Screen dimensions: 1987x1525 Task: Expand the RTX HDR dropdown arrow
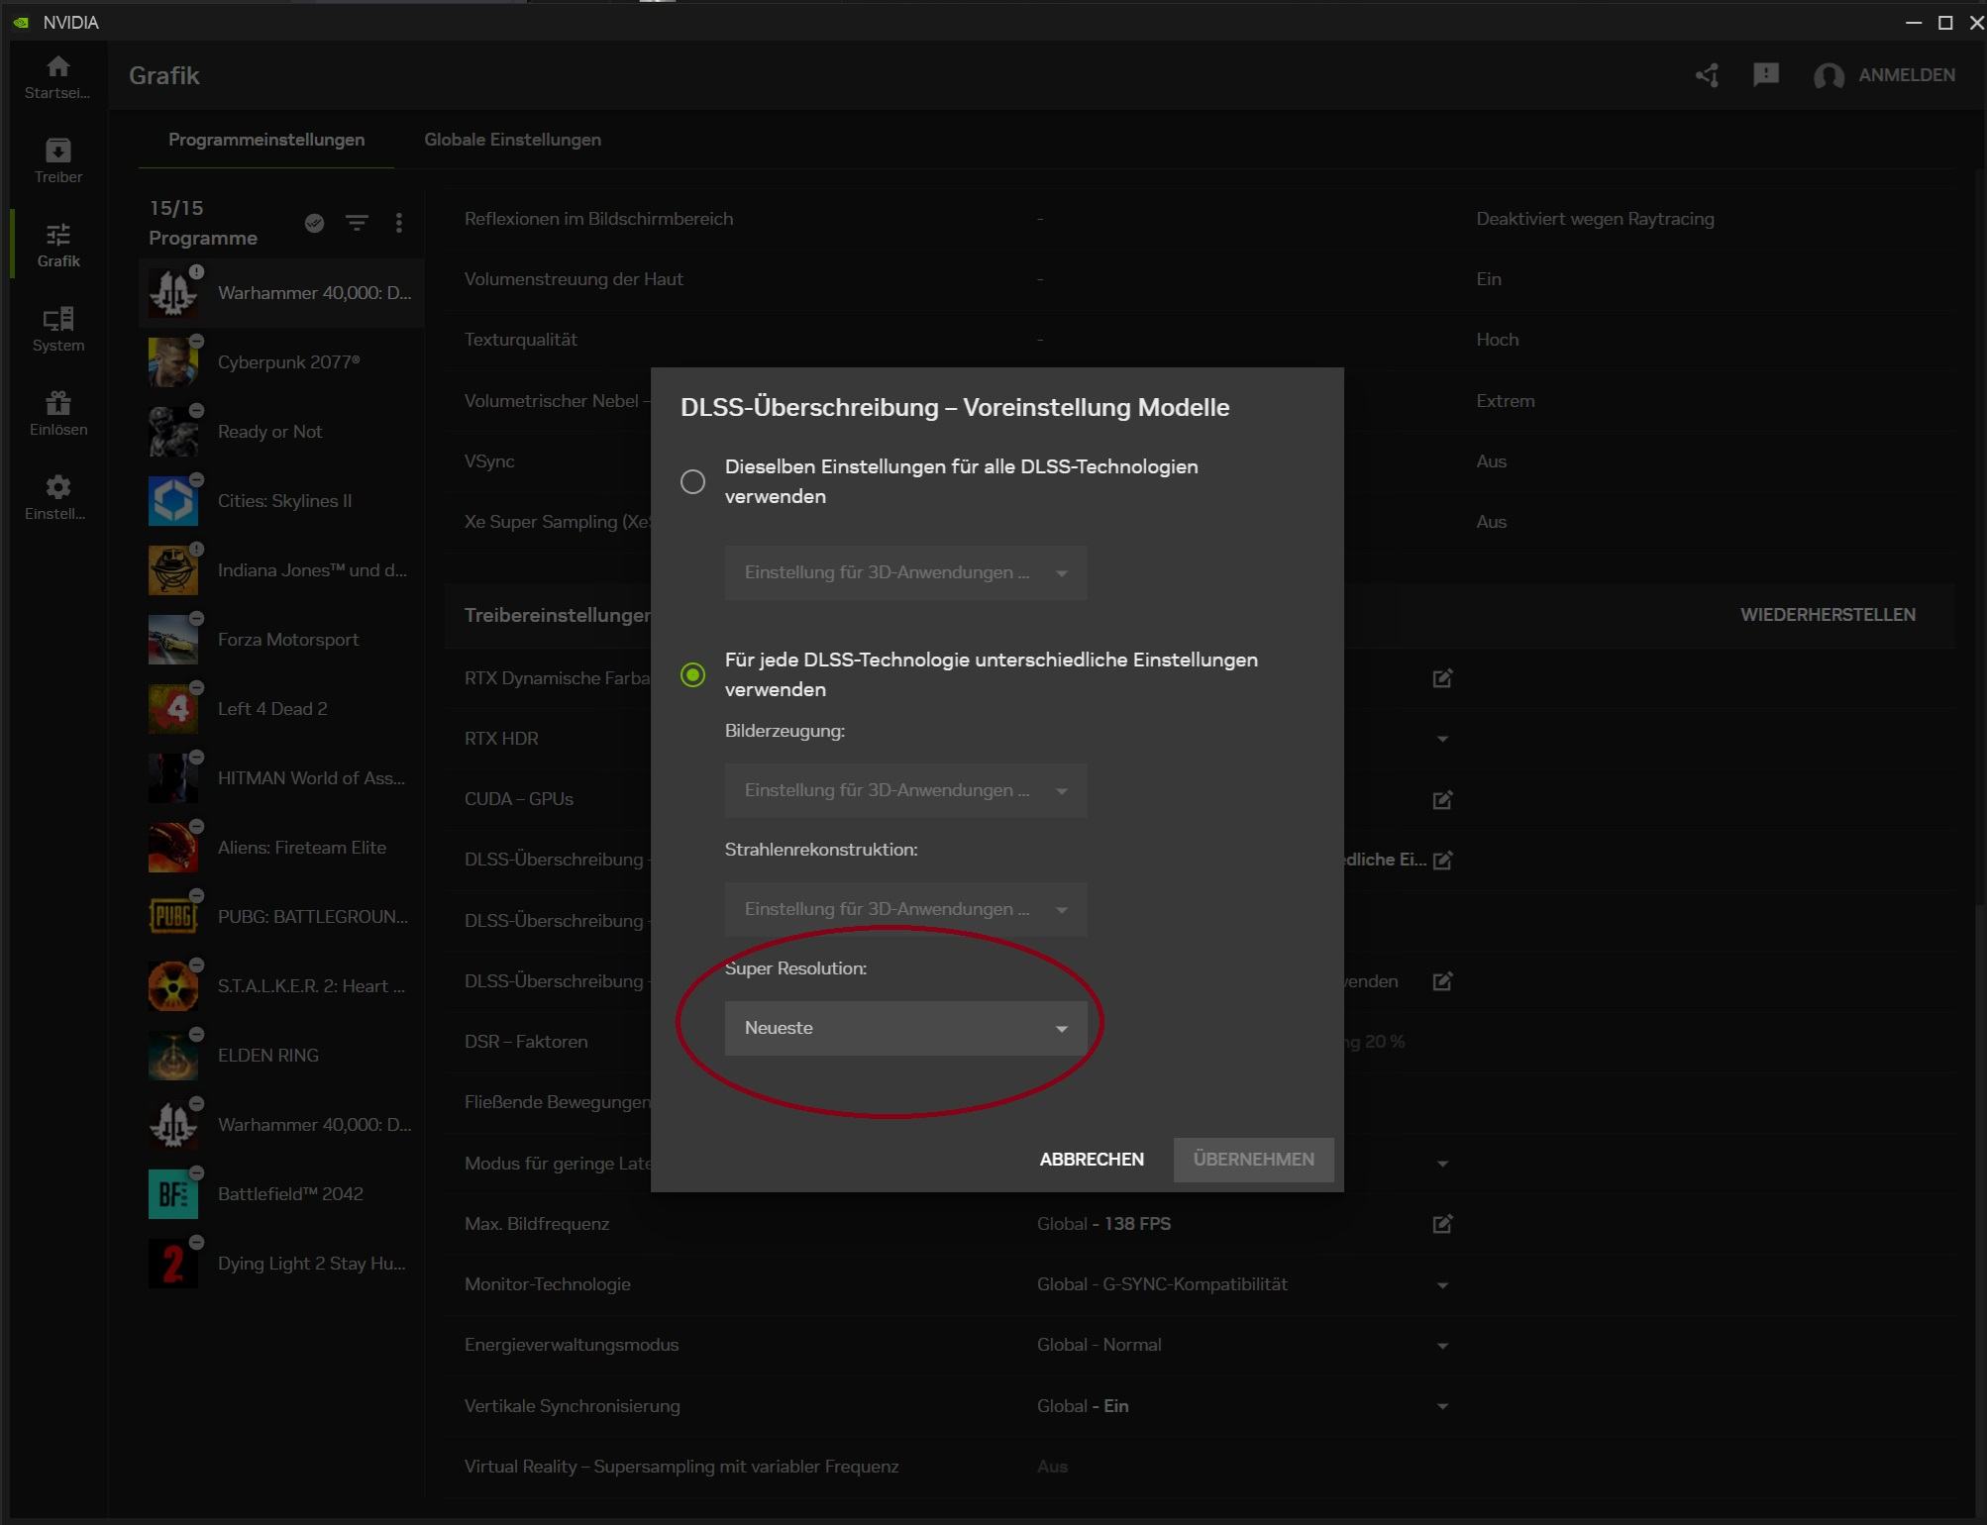click(1442, 739)
